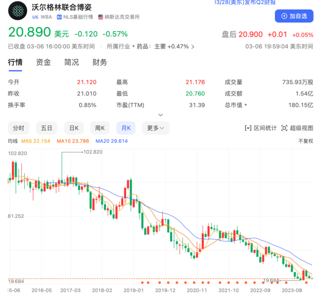Switch chart to 日K daily candles

pyautogui.click(x=73, y=128)
